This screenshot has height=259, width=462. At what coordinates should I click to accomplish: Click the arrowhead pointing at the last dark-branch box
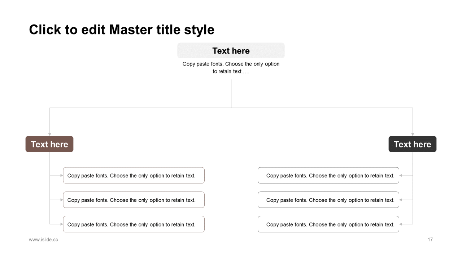coord(401,224)
